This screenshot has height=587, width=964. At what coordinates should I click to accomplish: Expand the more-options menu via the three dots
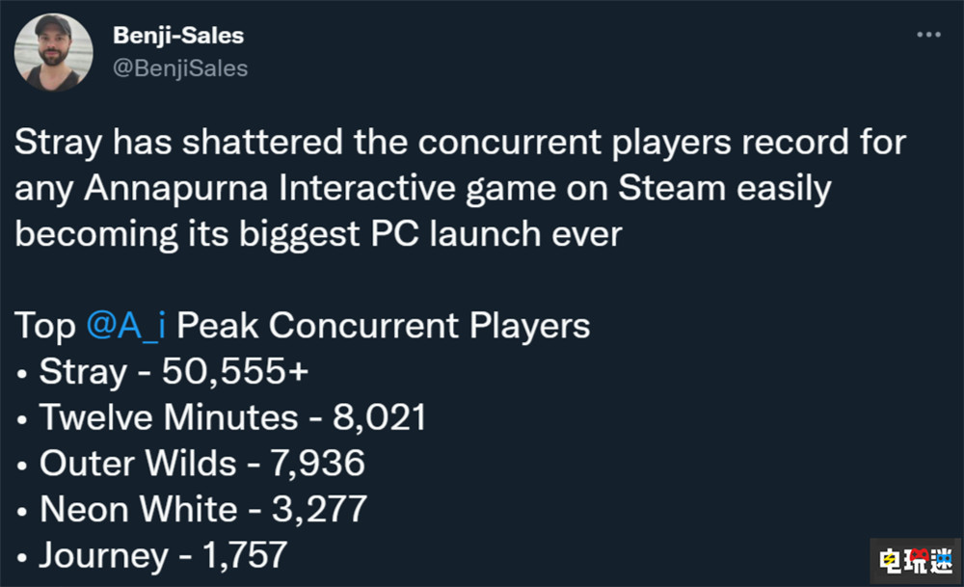pos(927,34)
